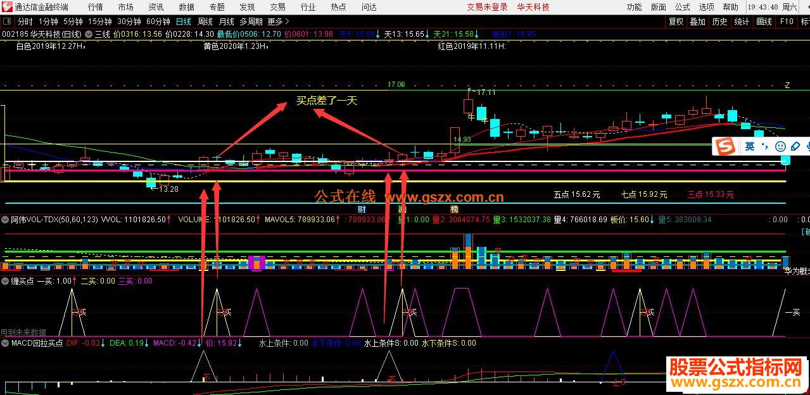Click the clock showing 19:43:48 周六
This screenshot has height=395, width=810.
point(773,7)
